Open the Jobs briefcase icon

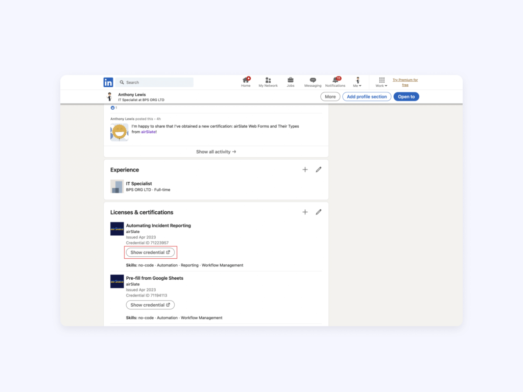[x=290, y=80]
